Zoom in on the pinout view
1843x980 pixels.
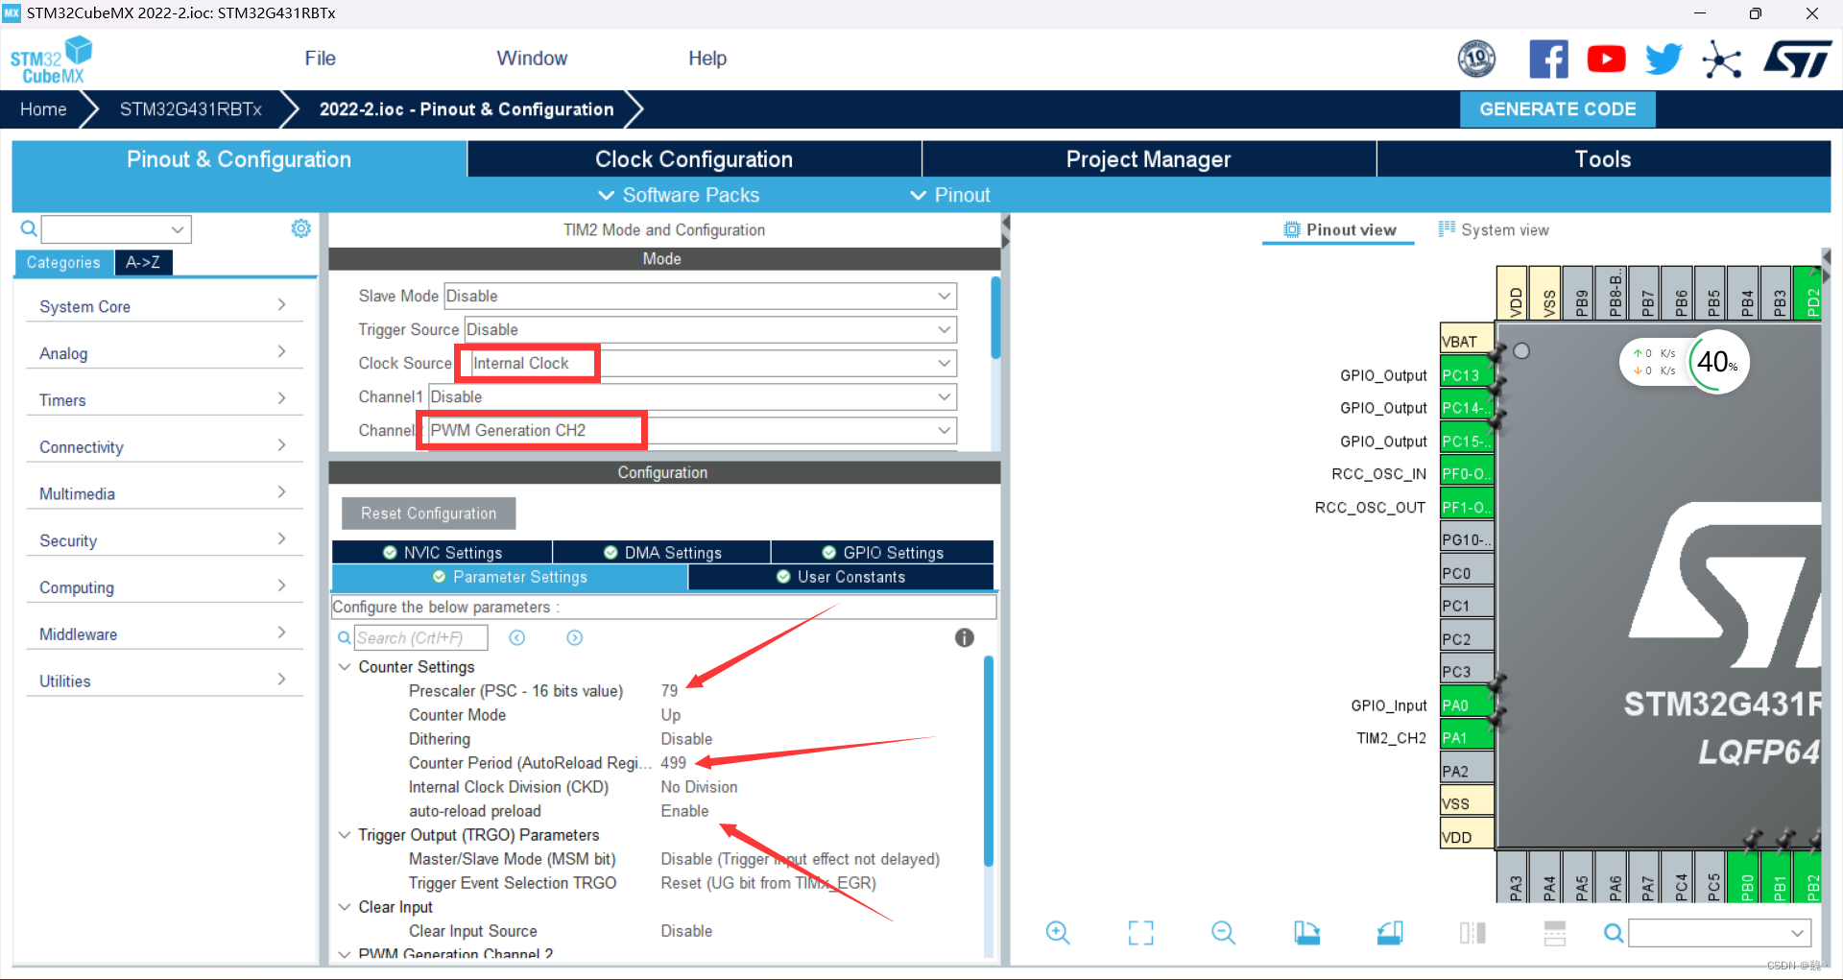(1058, 932)
